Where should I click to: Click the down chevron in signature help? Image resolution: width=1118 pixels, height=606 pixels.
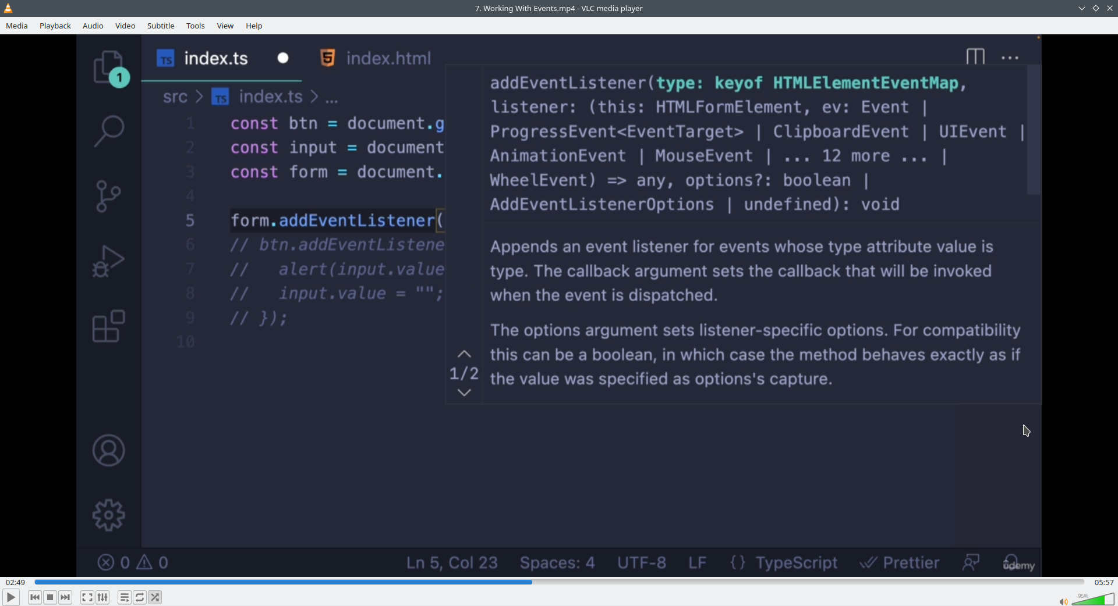[x=464, y=393]
